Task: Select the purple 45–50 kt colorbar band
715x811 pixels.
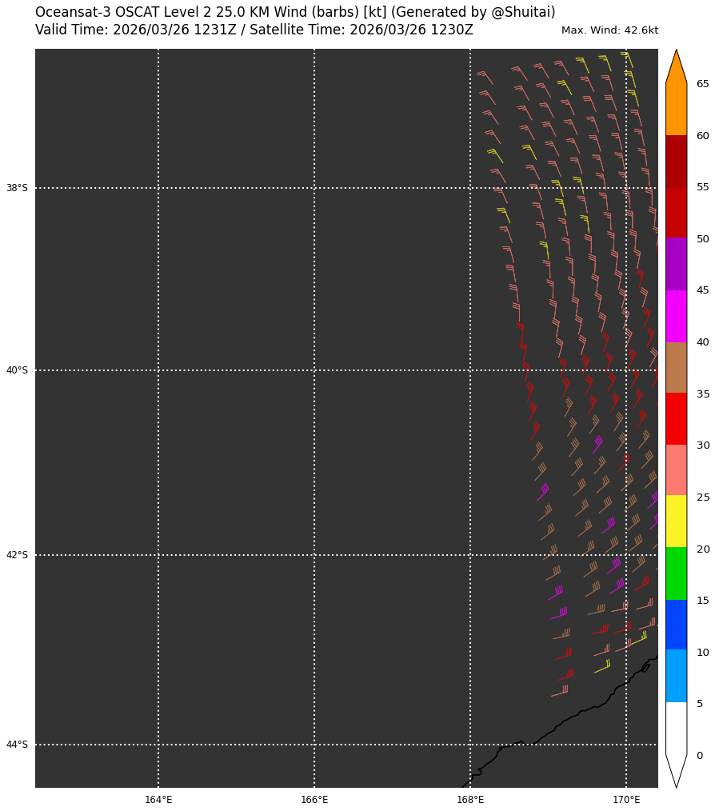Action: coord(676,264)
